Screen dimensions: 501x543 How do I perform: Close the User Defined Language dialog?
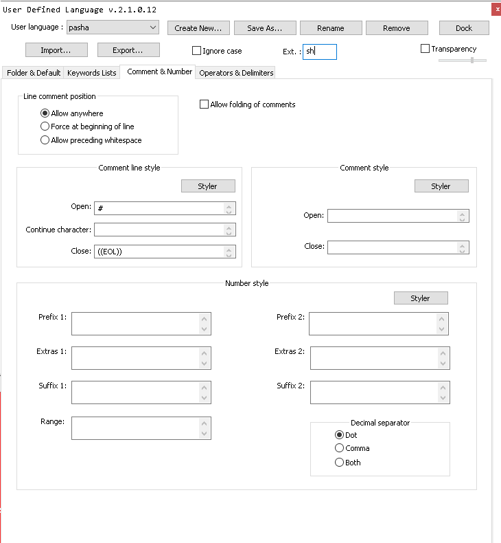(x=497, y=10)
